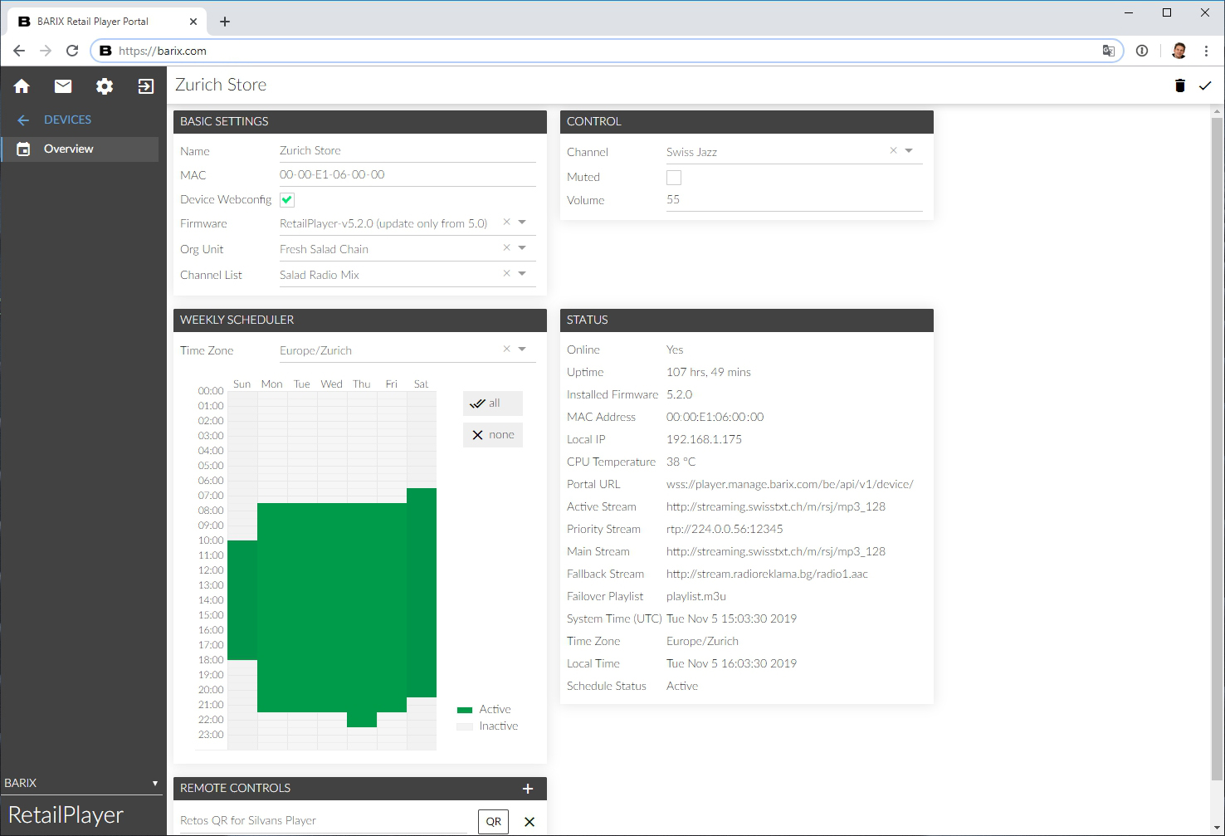1225x836 pixels.
Task: Go back using the arrow beside DEVICES
Action: (22, 120)
